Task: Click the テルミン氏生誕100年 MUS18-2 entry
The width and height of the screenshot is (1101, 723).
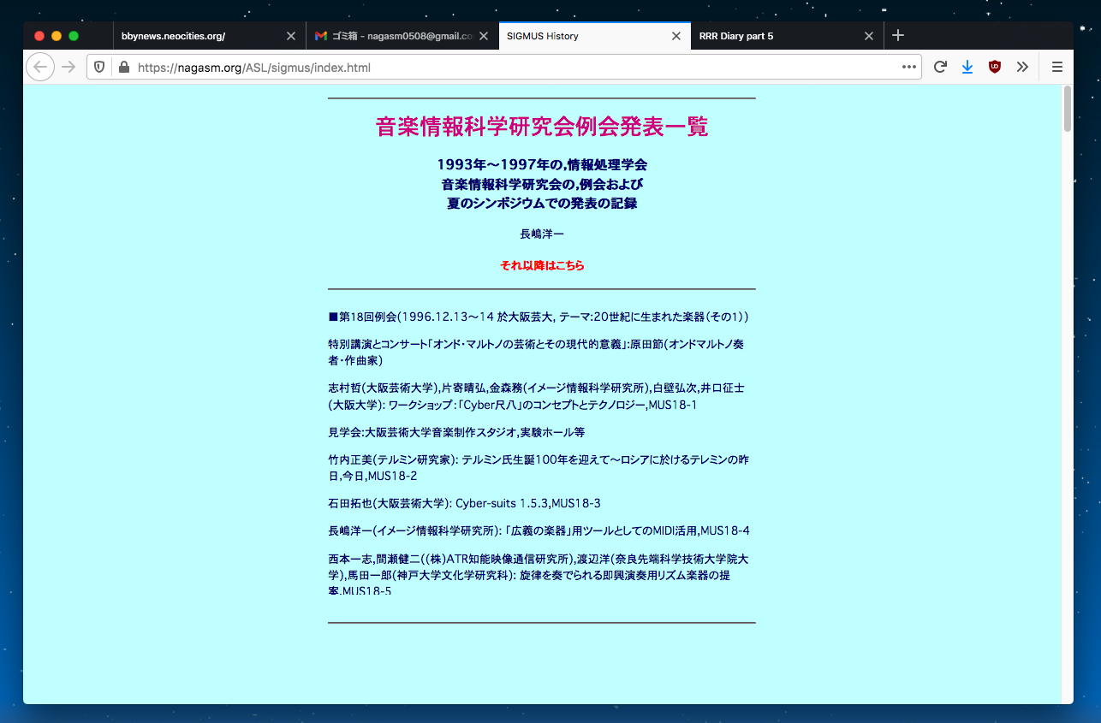Action: [539, 467]
